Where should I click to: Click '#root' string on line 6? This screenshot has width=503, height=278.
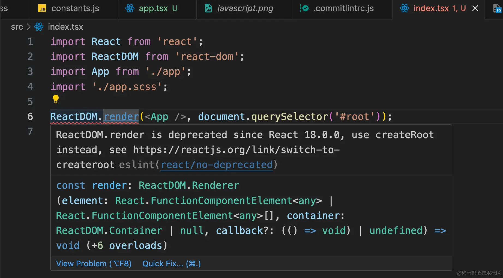coord(355,117)
